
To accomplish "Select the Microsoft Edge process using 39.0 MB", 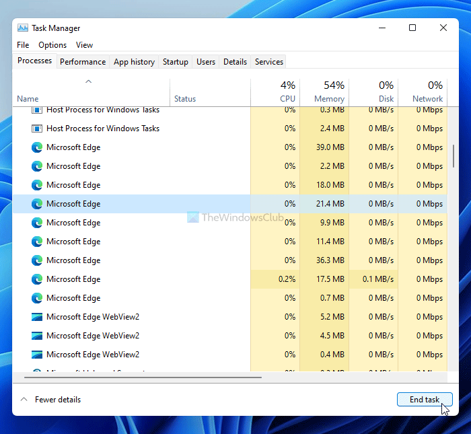I will coord(230,147).
